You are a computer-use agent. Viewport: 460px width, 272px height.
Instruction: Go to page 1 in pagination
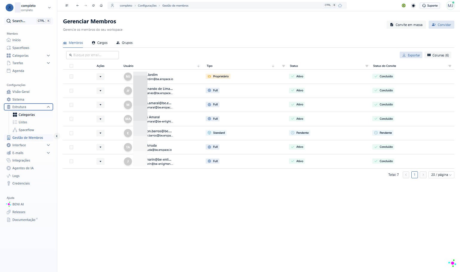pyautogui.click(x=415, y=175)
